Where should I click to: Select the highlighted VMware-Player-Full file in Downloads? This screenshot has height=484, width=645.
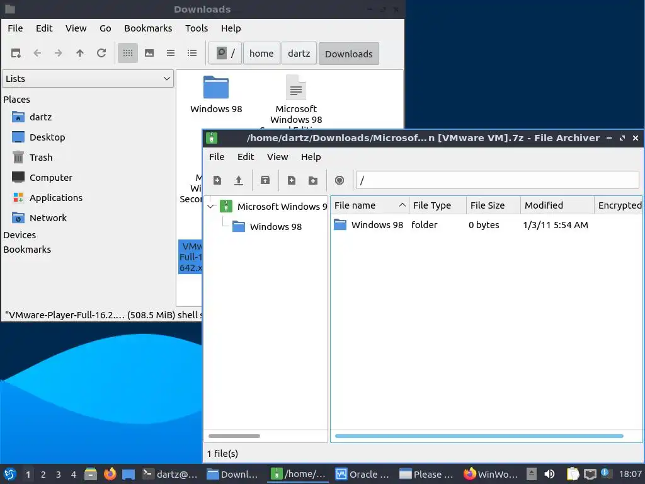click(190, 257)
